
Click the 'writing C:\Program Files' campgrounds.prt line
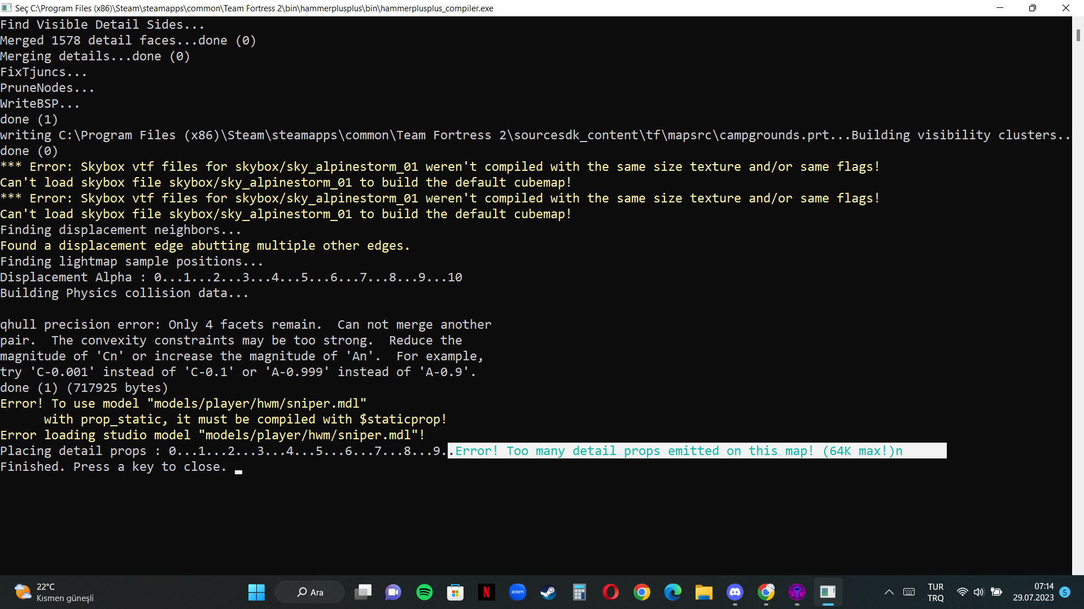(535, 135)
